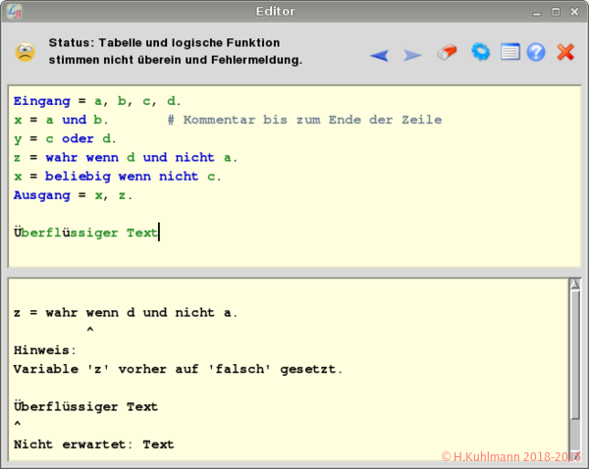The width and height of the screenshot is (589, 469).
Task: Click 'Überflüssiger Text' in the message pane
Action: (85, 406)
